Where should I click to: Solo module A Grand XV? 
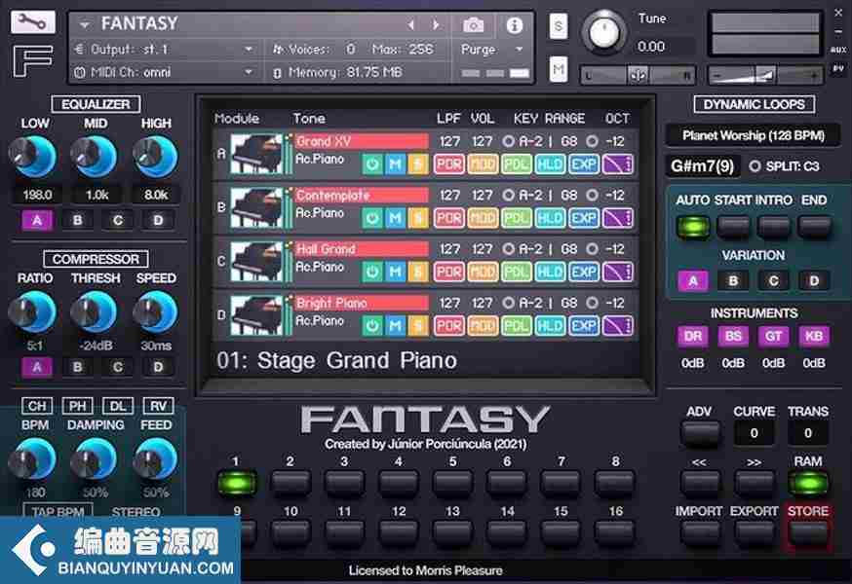coord(418,164)
